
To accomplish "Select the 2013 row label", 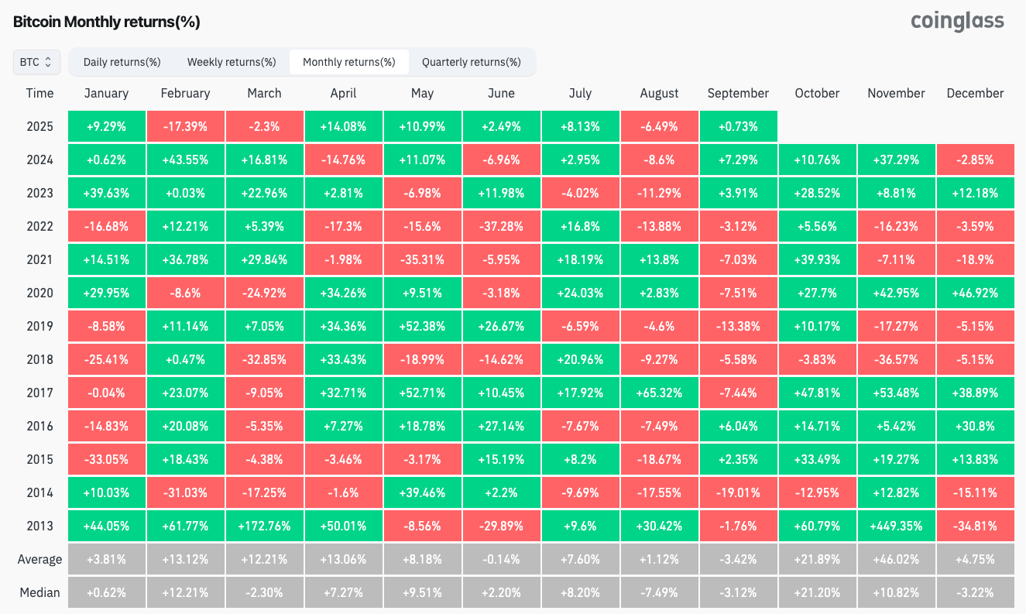I will (x=39, y=526).
